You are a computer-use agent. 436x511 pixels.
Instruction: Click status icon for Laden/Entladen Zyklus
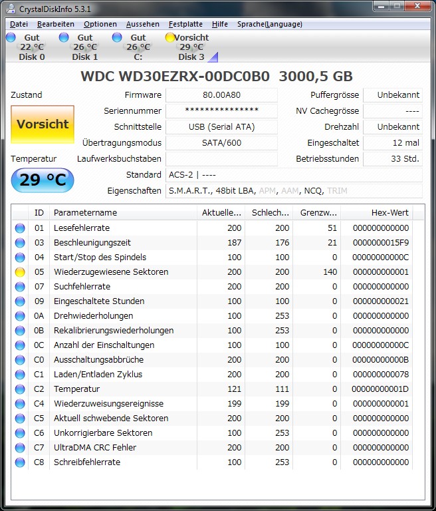pyautogui.click(x=20, y=375)
